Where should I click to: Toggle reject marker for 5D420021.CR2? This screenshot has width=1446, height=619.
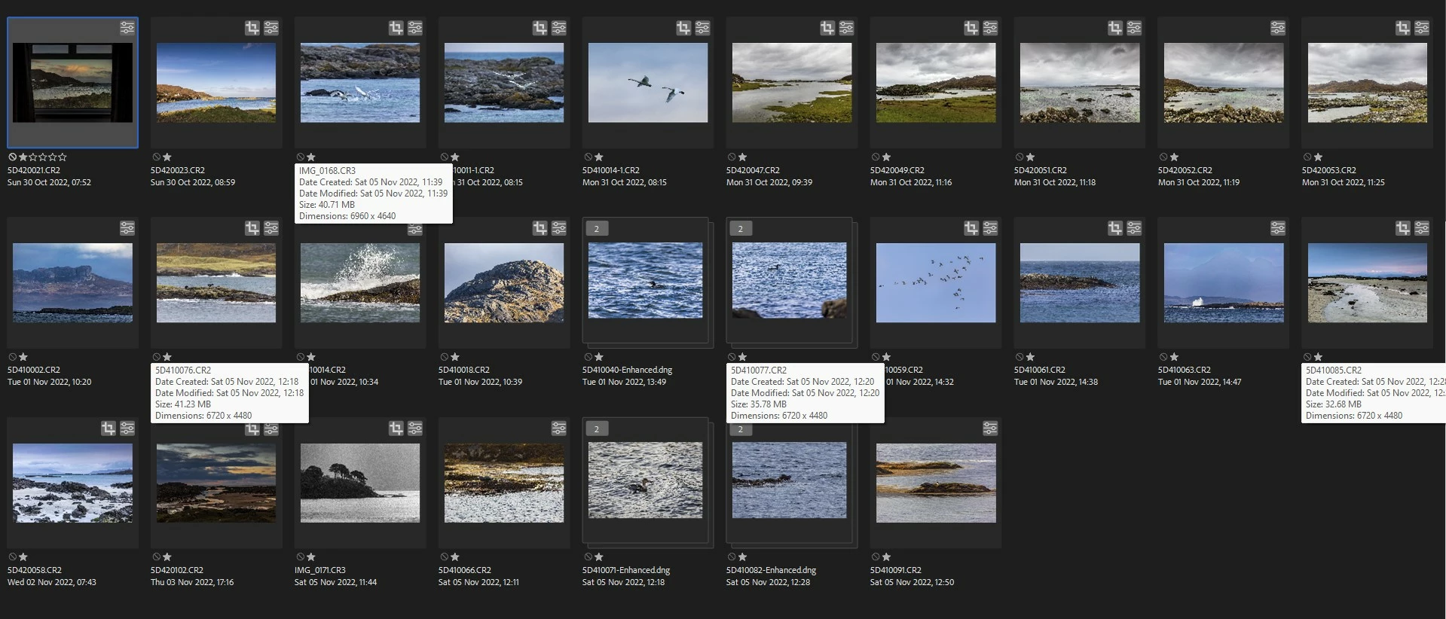[x=13, y=157]
